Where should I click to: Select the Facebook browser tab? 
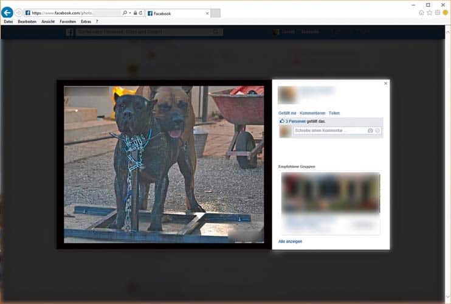point(176,13)
